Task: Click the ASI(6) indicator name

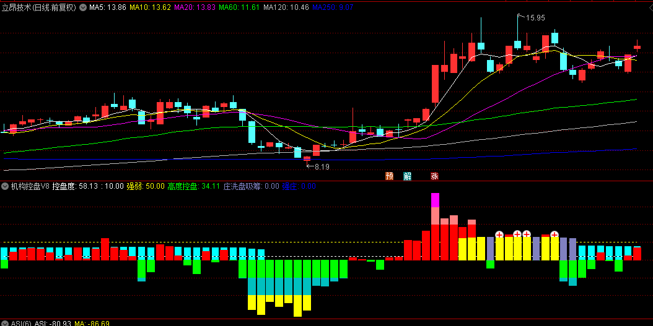Action: (21, 323)
